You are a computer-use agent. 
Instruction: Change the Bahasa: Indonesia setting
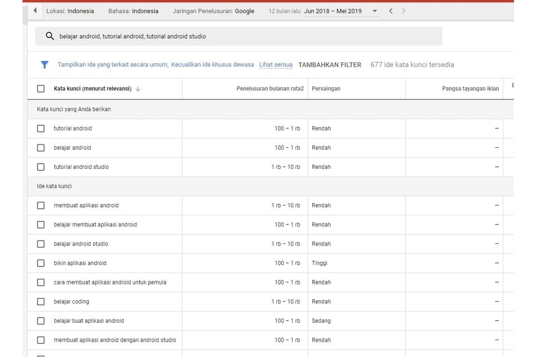[x=133, y=11]
